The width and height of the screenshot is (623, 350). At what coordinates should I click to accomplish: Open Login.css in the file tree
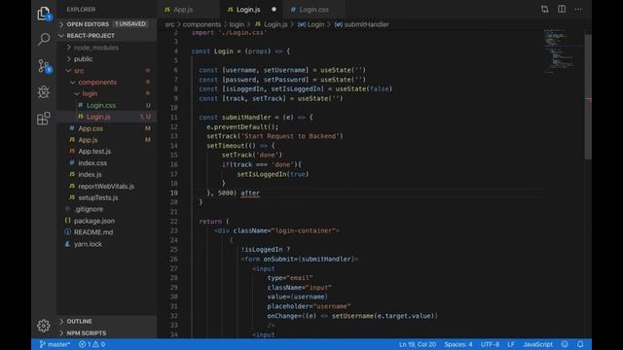(x=101, y=105)
